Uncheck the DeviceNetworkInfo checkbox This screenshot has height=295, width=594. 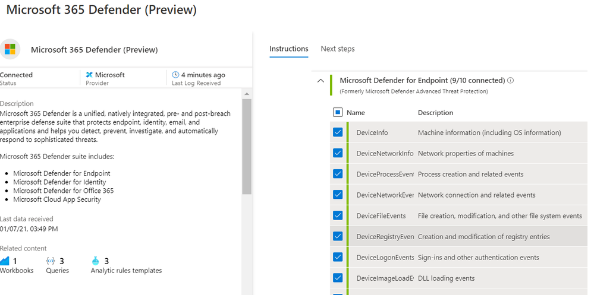pyautogui.click(x=338, y=153)
